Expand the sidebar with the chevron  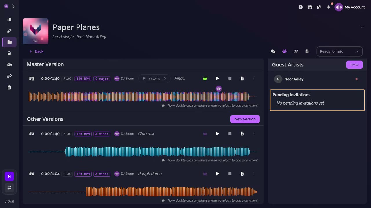[x=13, y=6]
